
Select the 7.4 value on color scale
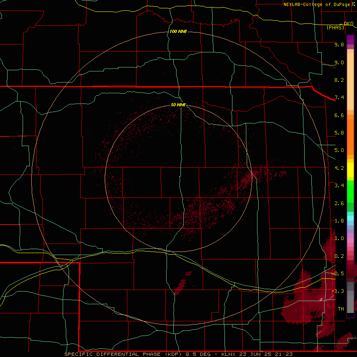coord(339,98)
